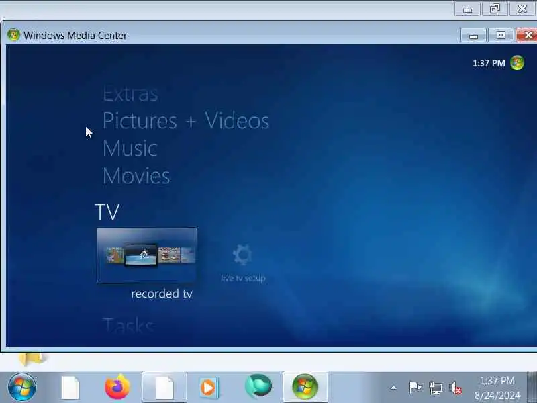Viewport: 537px width, 403px height.
Task: Click the teal globe taskbar icon
Action: [x=258, y=387]
